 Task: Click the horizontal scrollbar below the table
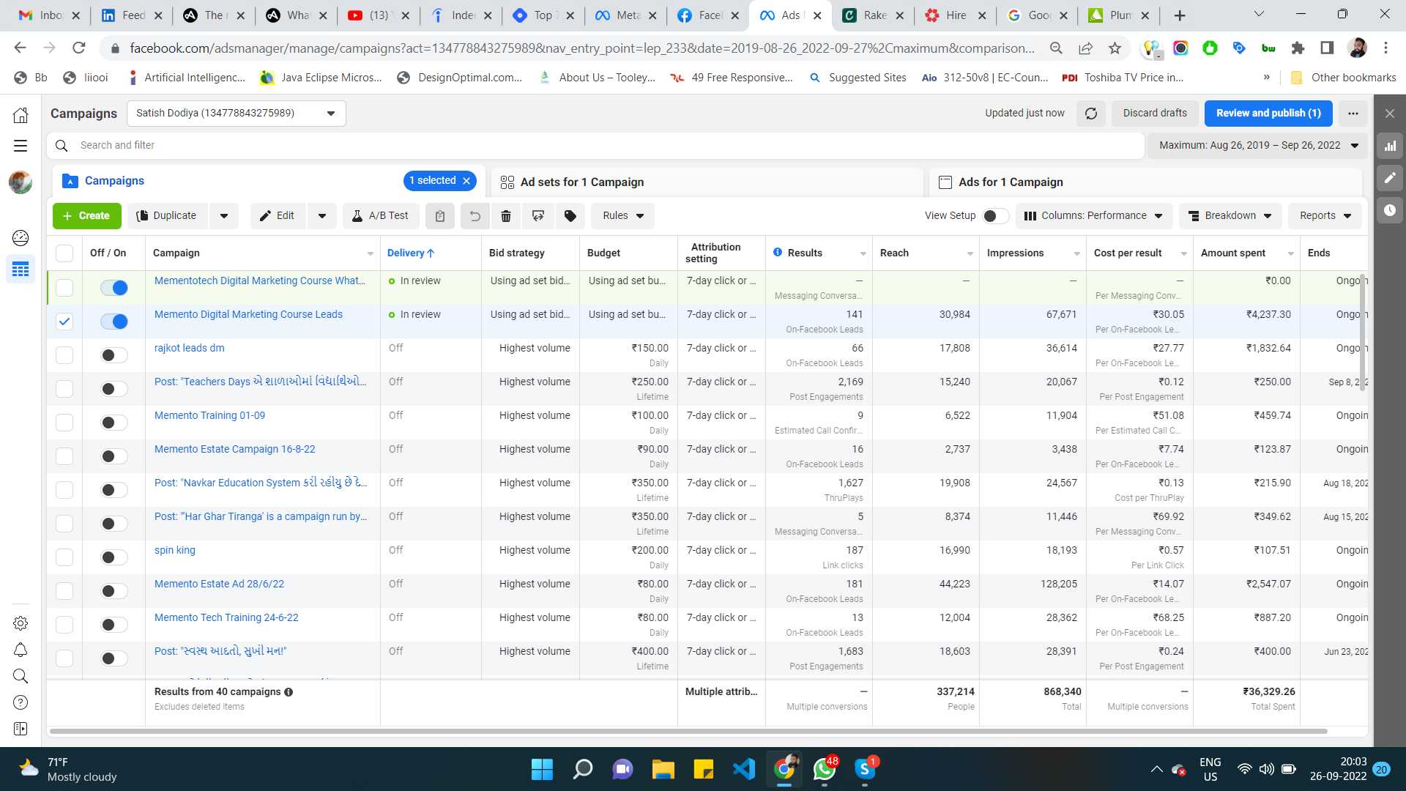(x=688, y=731)
